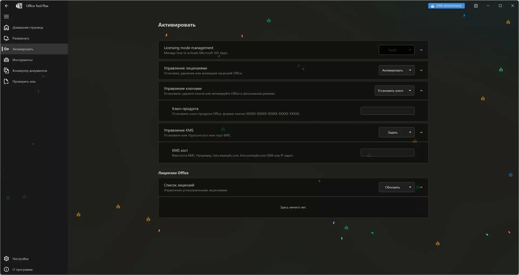Click the Конвертер документов icon
This screenshot has width=519, height=275.
click(6, 71)
